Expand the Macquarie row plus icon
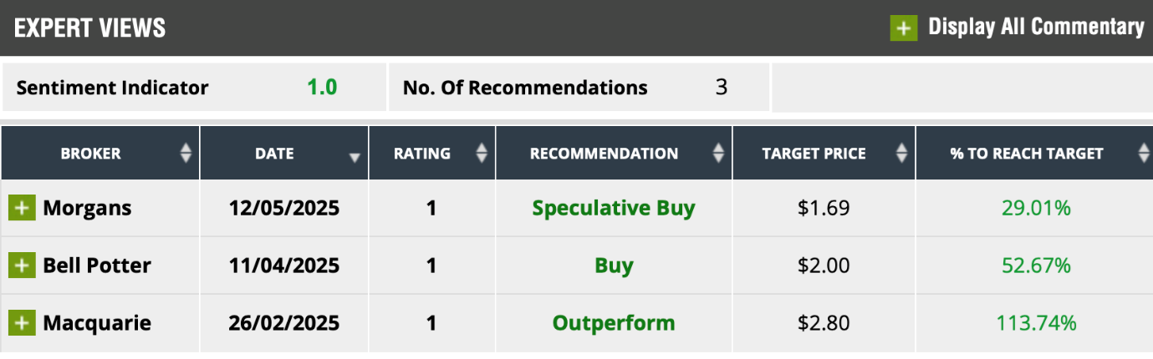1153x359 pixels. (x=22, y=322)
